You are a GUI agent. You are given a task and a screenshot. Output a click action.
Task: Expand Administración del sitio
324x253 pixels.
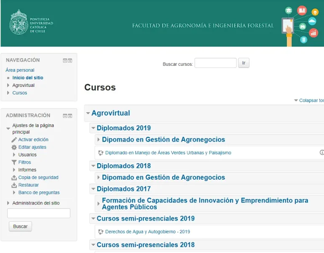tap(8, 203)
